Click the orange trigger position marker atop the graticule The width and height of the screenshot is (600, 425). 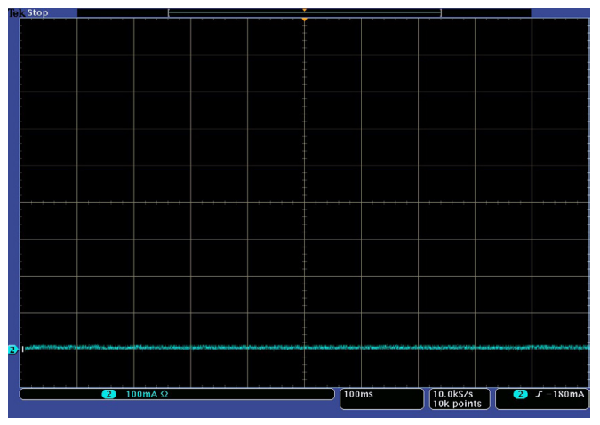coord(304,20)
